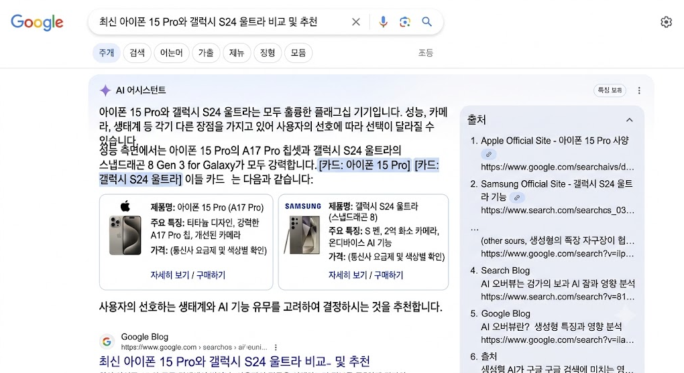Click AI 오버뷰란? 생성형 특징과 영향 분석 text
Viewport: 684px width, 373px height.
coord(551,327)
